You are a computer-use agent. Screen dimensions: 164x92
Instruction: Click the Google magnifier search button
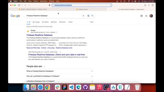[92, 16]
